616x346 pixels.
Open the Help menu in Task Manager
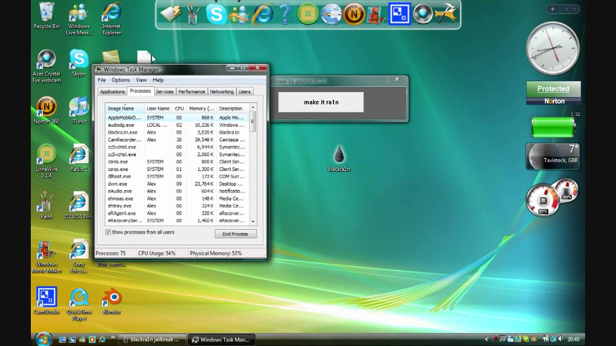tap(158, 80)
